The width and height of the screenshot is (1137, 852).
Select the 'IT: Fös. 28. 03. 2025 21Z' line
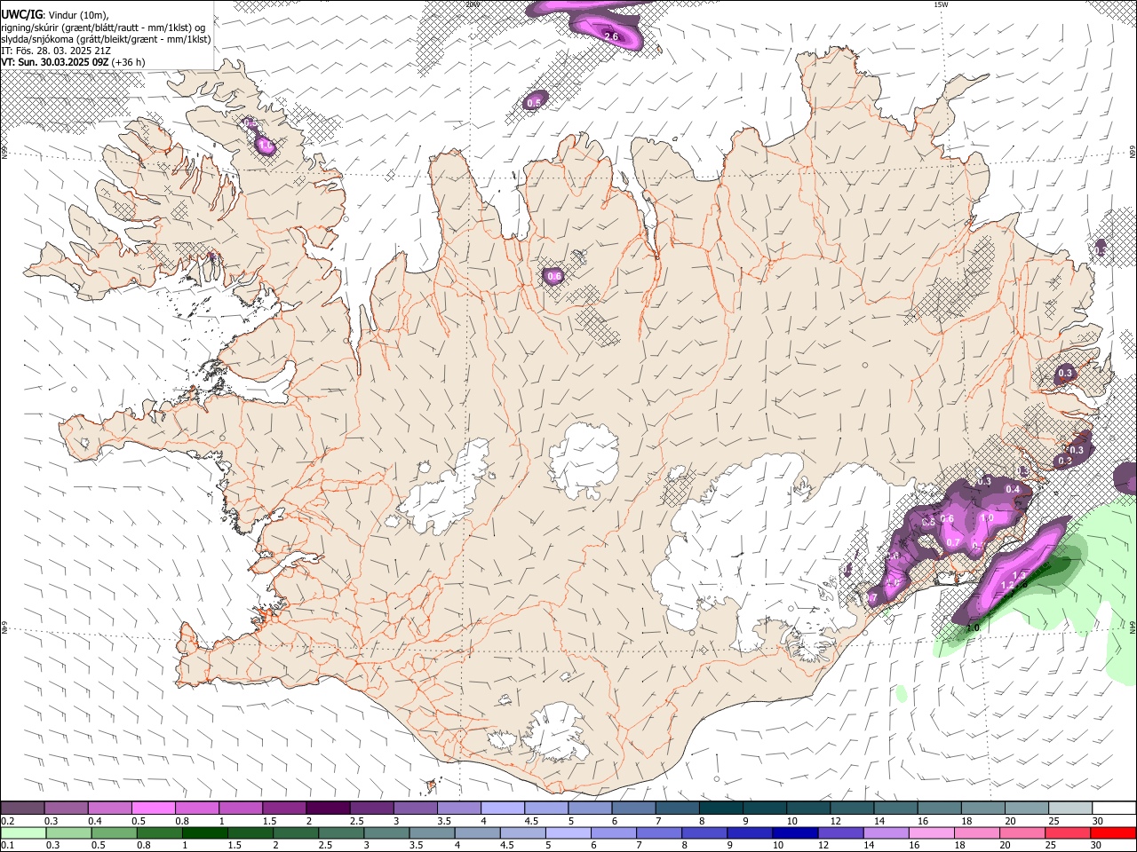[56, 51]
